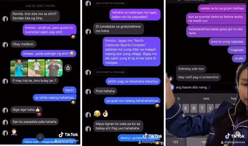Tap the first 'Jon unsent a message' notice
248x146 pixels.
(110, 3)
